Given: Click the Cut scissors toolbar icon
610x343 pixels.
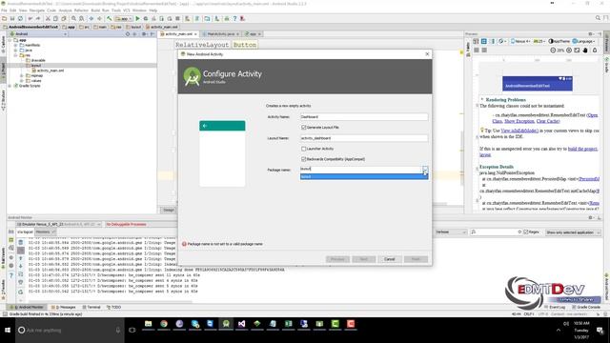Looking at the screenshot, I should pos(48,18).
